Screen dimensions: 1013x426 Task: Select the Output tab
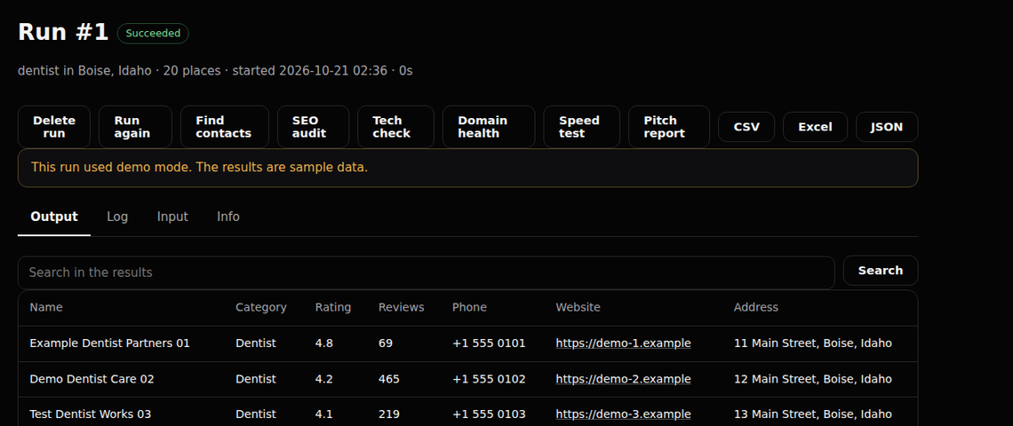[x=54, y=217]
